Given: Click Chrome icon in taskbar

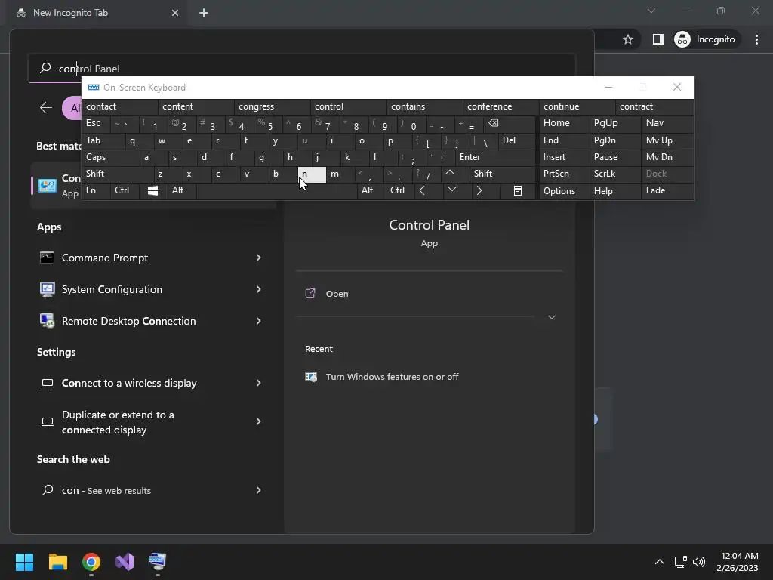Looking at the screenshot, I should coord(91,562).
